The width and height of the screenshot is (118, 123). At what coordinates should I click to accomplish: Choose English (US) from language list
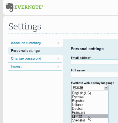click(x=90, y=93)
